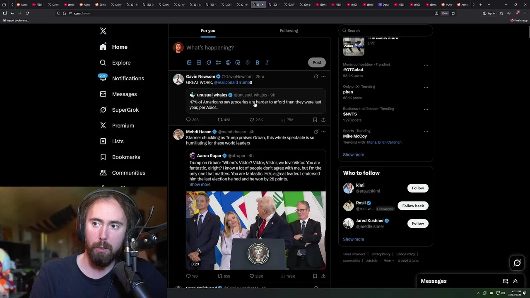The width and height of the screenshot is (530, 298).
Task: Bookmark Gavin Newsom's post
Action: tap(315, 120)
